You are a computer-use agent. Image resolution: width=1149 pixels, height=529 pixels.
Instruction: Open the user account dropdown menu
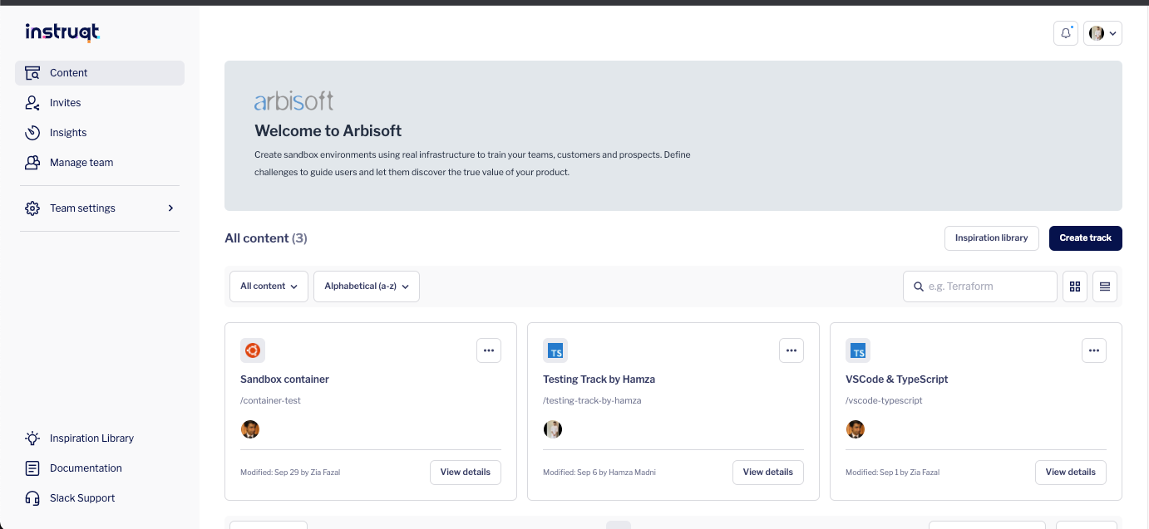[1102, 32]
